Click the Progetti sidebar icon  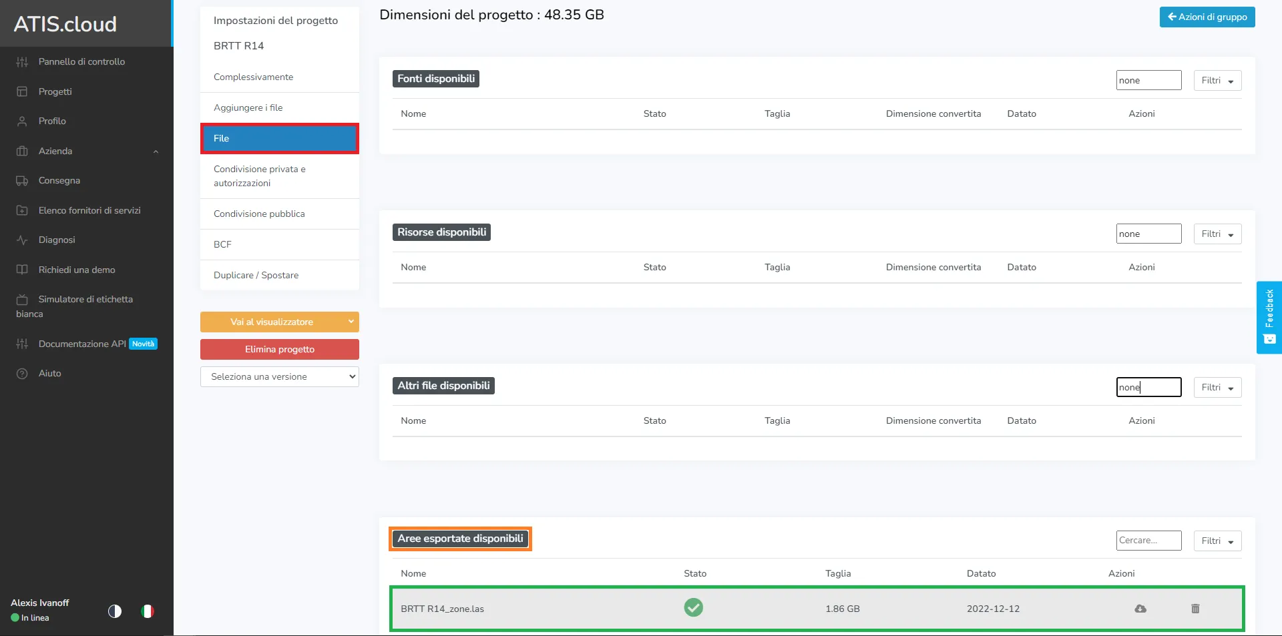tap(22, 91)
